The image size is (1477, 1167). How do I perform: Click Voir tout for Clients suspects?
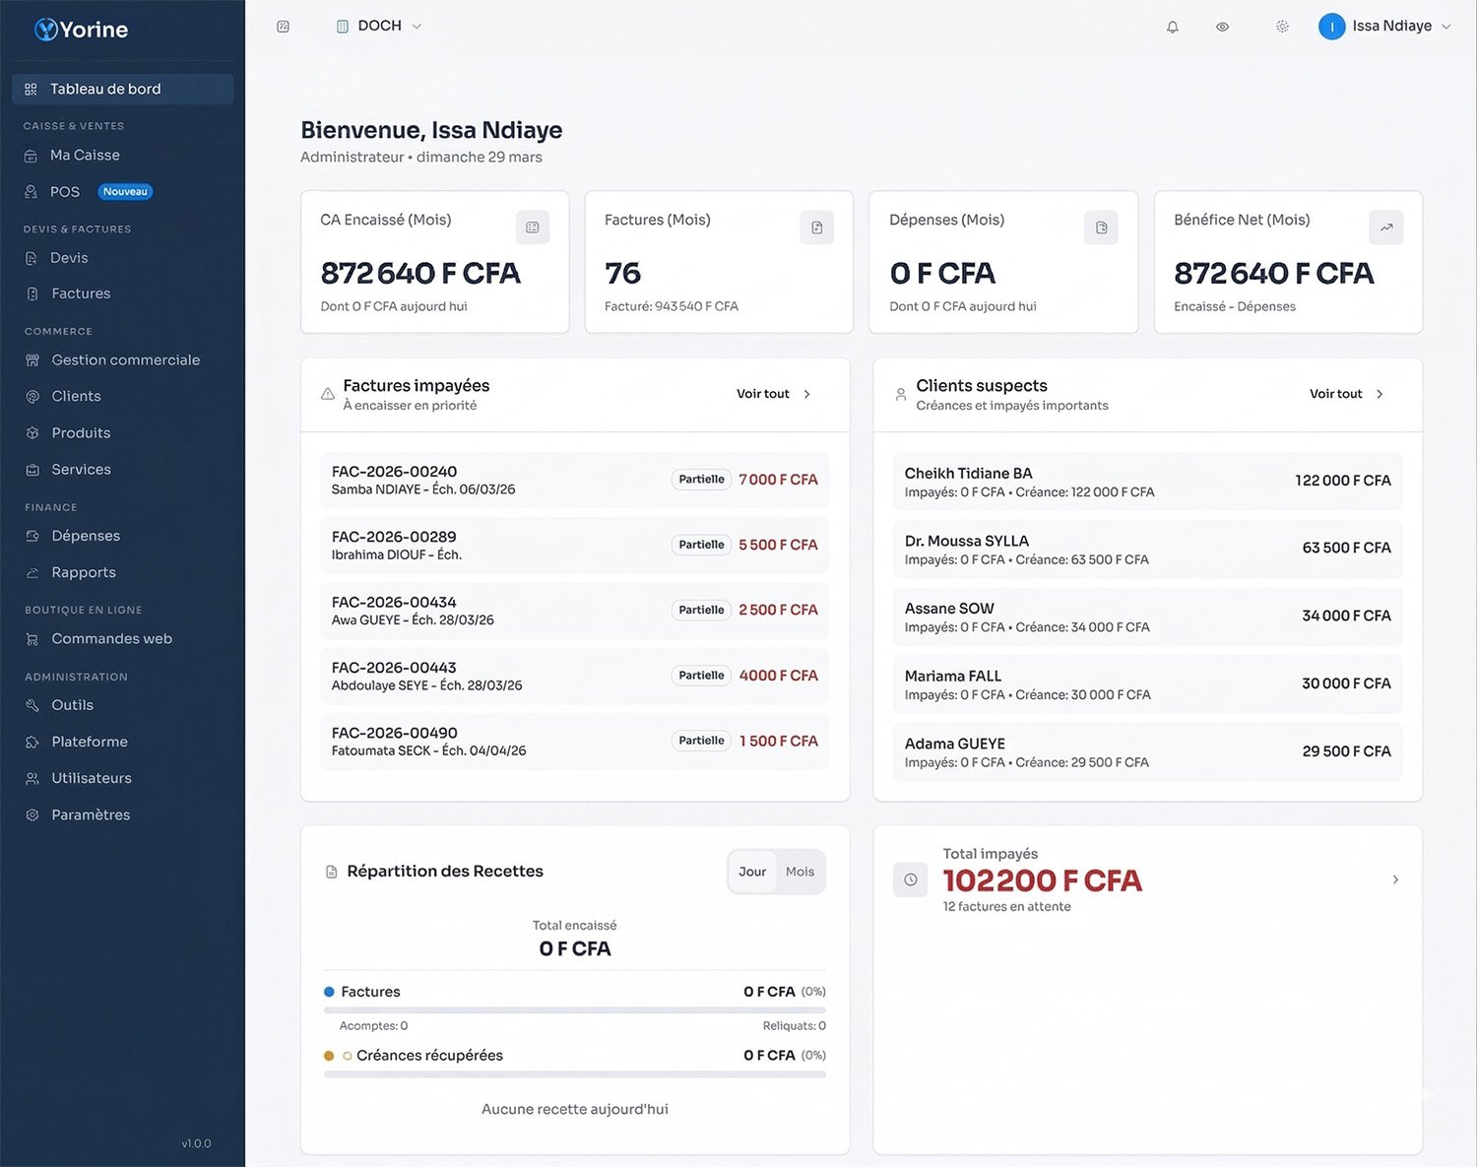[x=1344, y=393]
